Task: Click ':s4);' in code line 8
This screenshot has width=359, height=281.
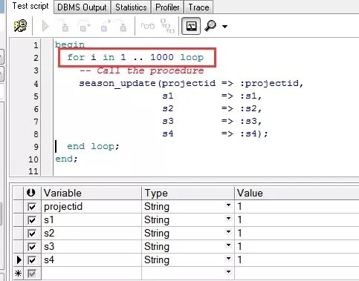Action: (x=254, y=133)
